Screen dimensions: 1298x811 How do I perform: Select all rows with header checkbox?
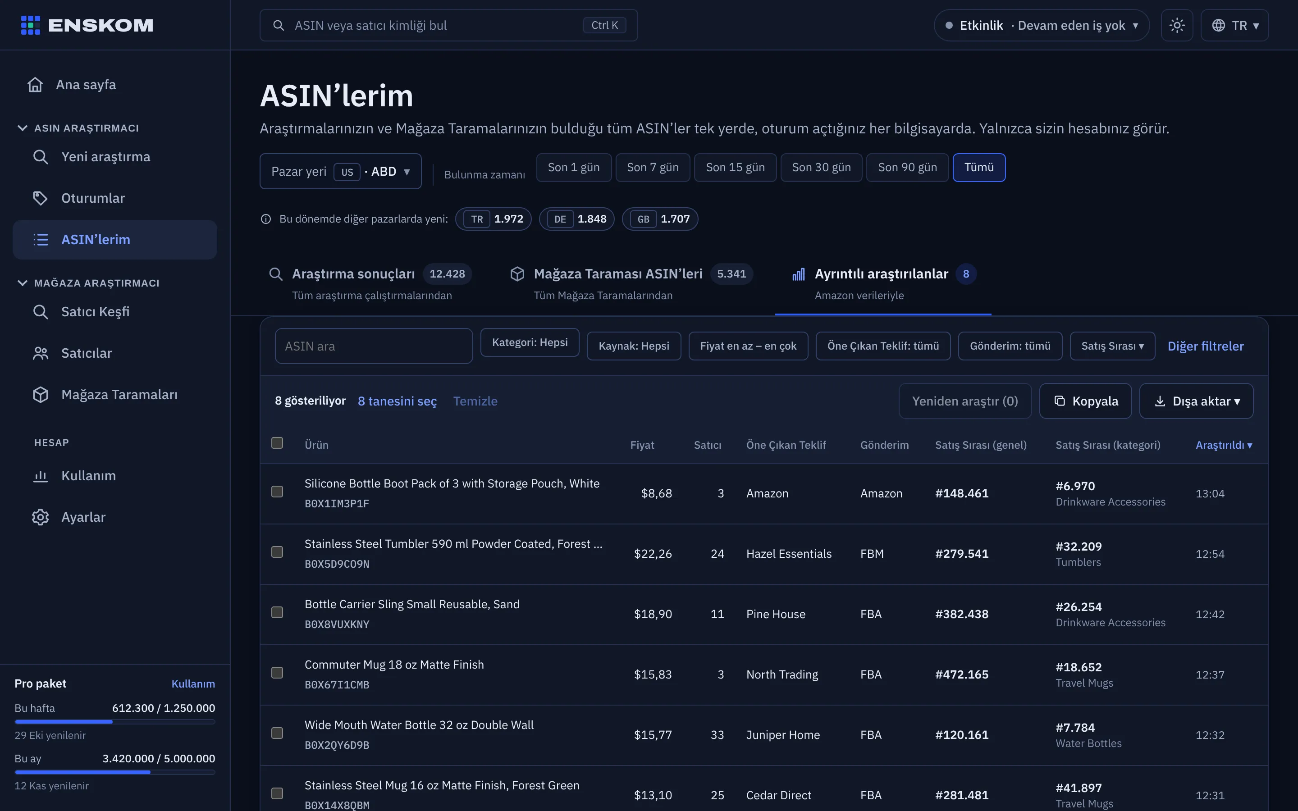tap(277, 443)
